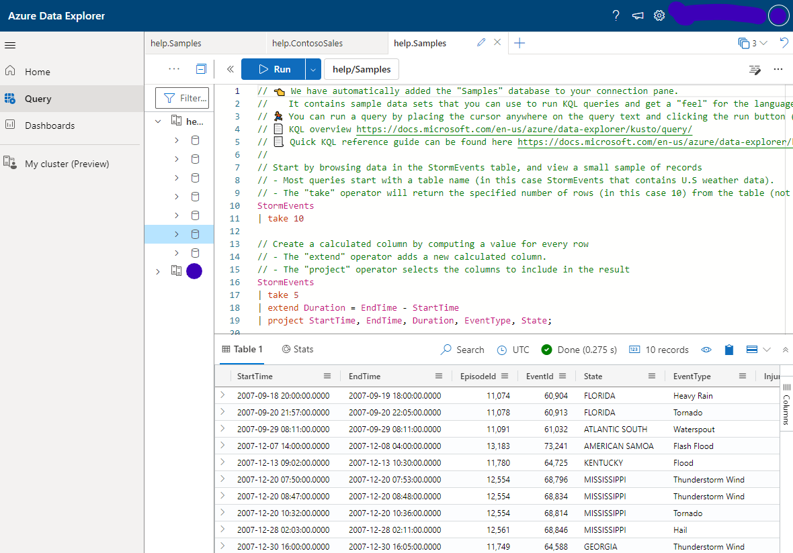Collapse the help cluster tree node

tap(158, 121)
